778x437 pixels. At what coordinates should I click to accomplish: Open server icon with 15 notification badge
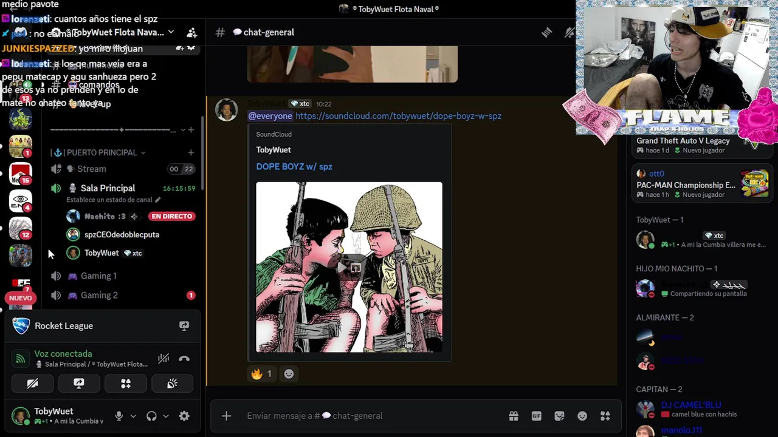coord(20,174)
